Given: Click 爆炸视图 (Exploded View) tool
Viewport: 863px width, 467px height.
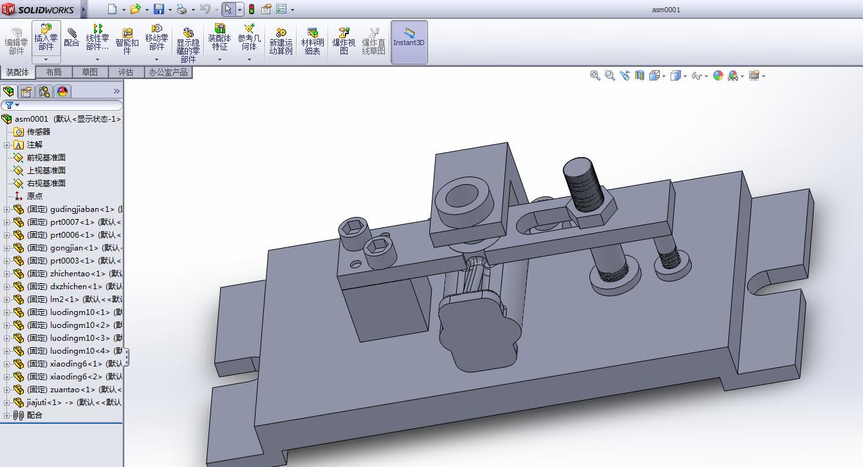Looking at the screenshot, I should (344, 40).
